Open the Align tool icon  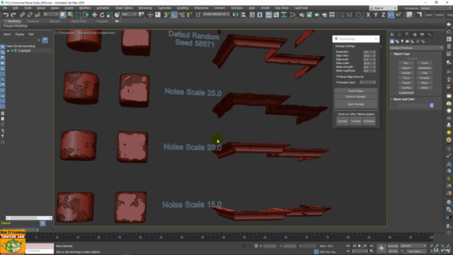click(x=243, y=15)
